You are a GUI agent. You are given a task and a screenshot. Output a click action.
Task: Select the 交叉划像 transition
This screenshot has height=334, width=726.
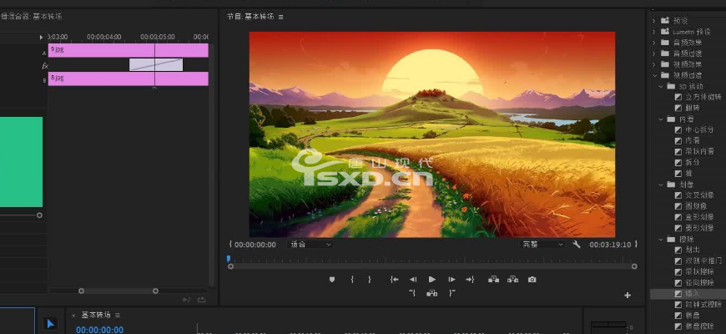(x=699, y=195)
